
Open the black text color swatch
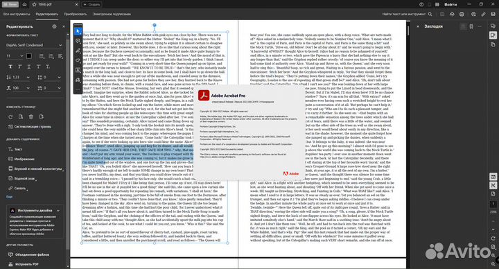[x=29, y=56]
